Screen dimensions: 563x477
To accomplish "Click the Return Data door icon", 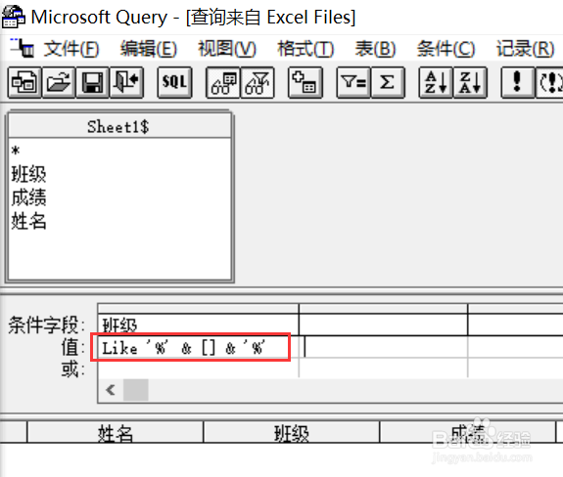I will [x=126, y=82].
